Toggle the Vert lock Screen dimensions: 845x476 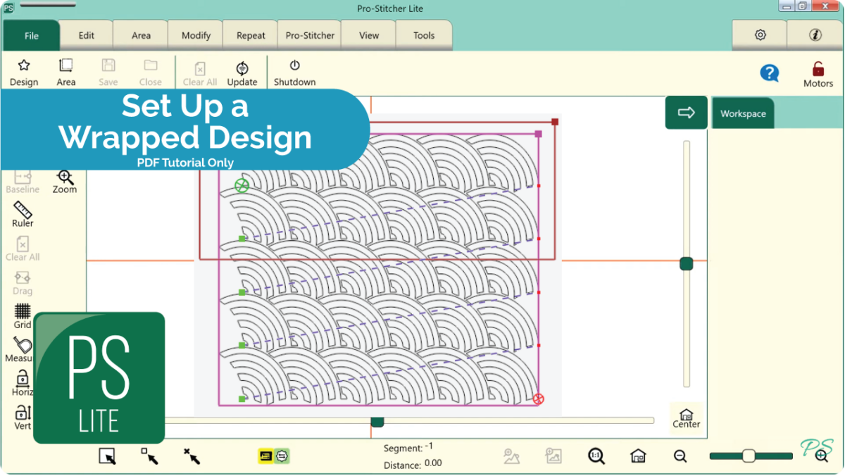[x=23, y=416]
